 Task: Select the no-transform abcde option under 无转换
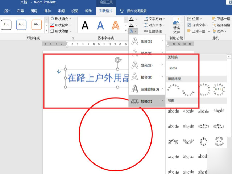(173, 68)
